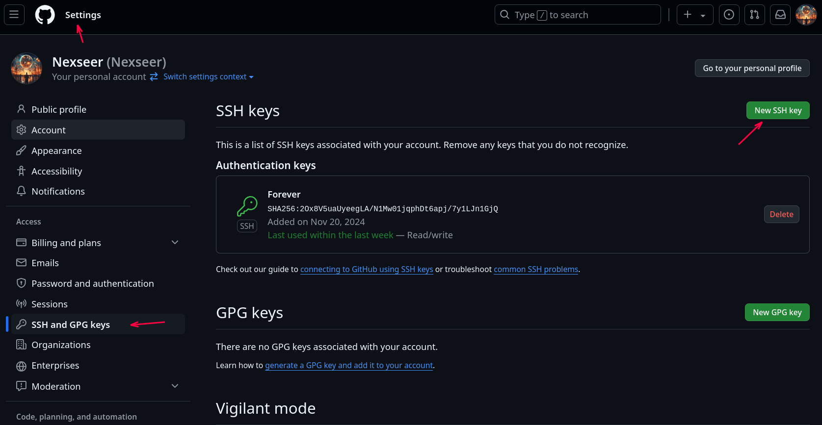Click the Enterprises globe icon
The width and height of the screenshot is (822, 425).
click(x=21, y=366)
